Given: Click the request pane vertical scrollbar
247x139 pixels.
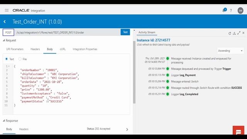Looking at the screenshot, I should (x=134, y=72).
